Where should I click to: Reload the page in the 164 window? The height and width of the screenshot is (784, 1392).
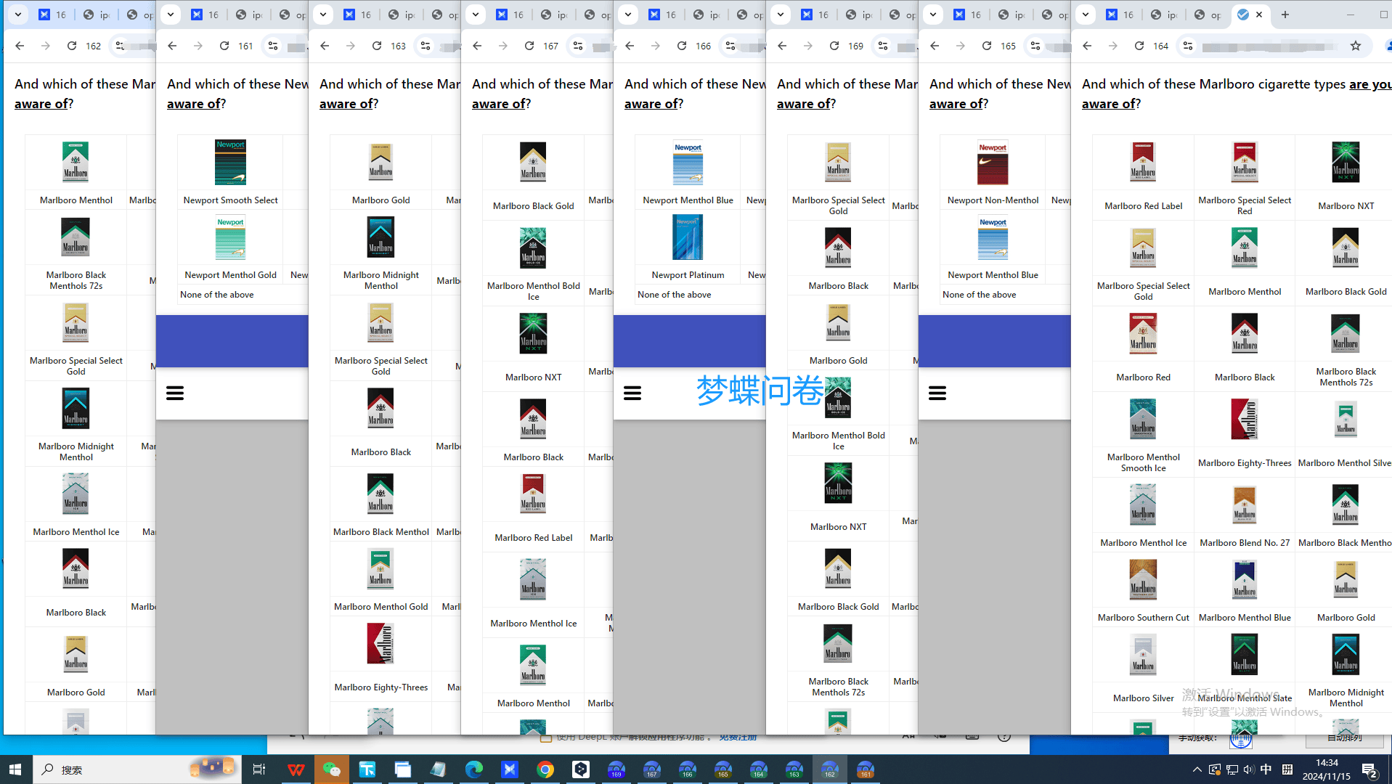pos(1139,46)
